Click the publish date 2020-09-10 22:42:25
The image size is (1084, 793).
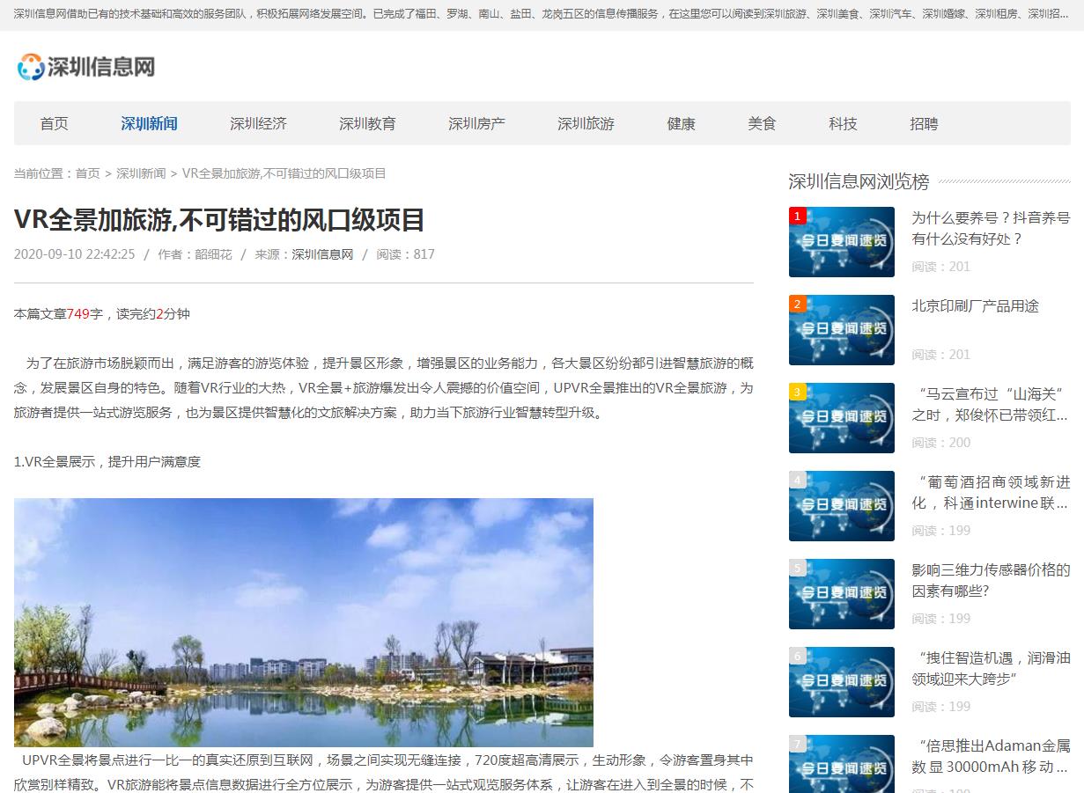pyautogui.click(x=75, y=254)
